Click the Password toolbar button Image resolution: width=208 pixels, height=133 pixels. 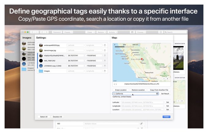coord(57,32)
